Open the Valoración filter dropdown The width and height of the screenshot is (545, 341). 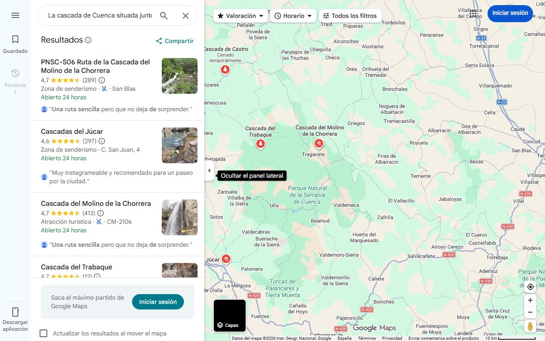click(x=240, y=15)
